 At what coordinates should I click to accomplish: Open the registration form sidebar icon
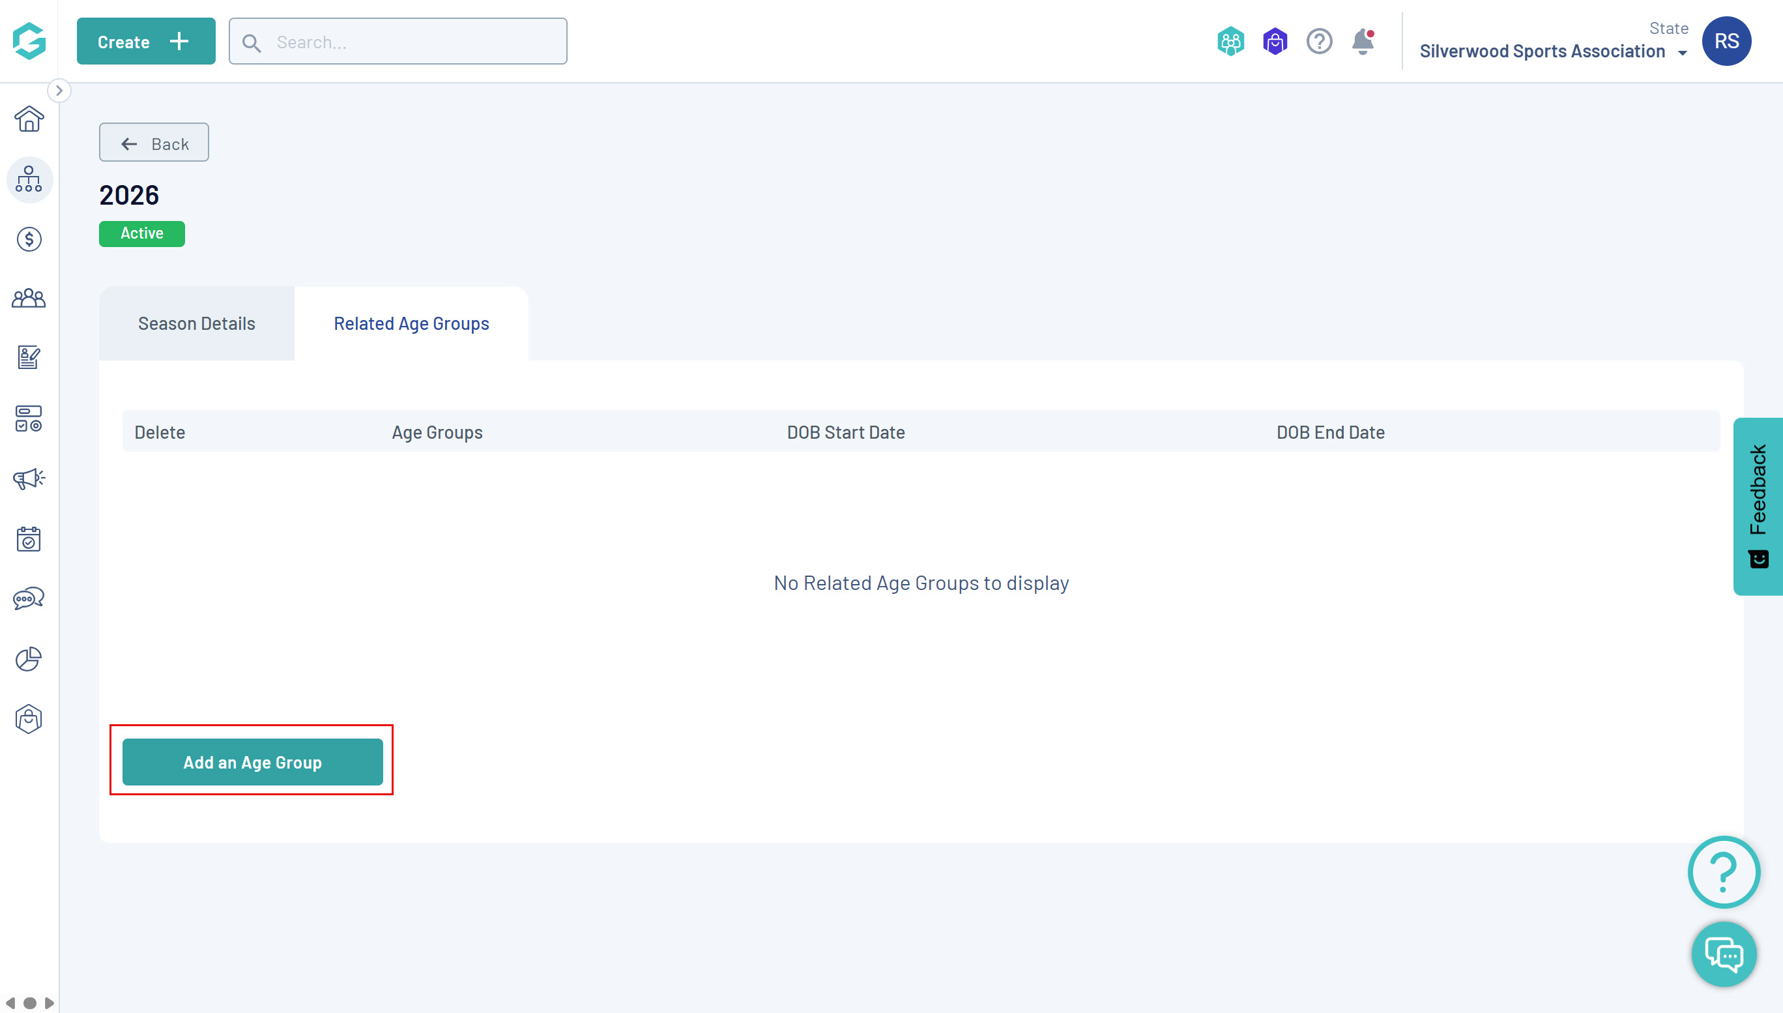(x=29, y=358)
